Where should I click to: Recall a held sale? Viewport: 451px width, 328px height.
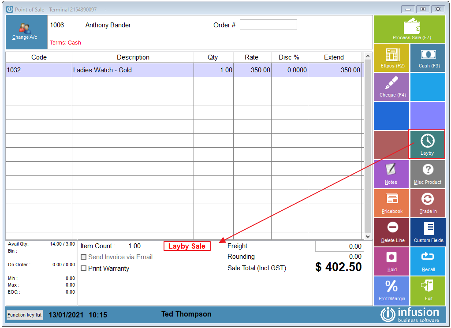pyautogui.click(x=427, y=261)
